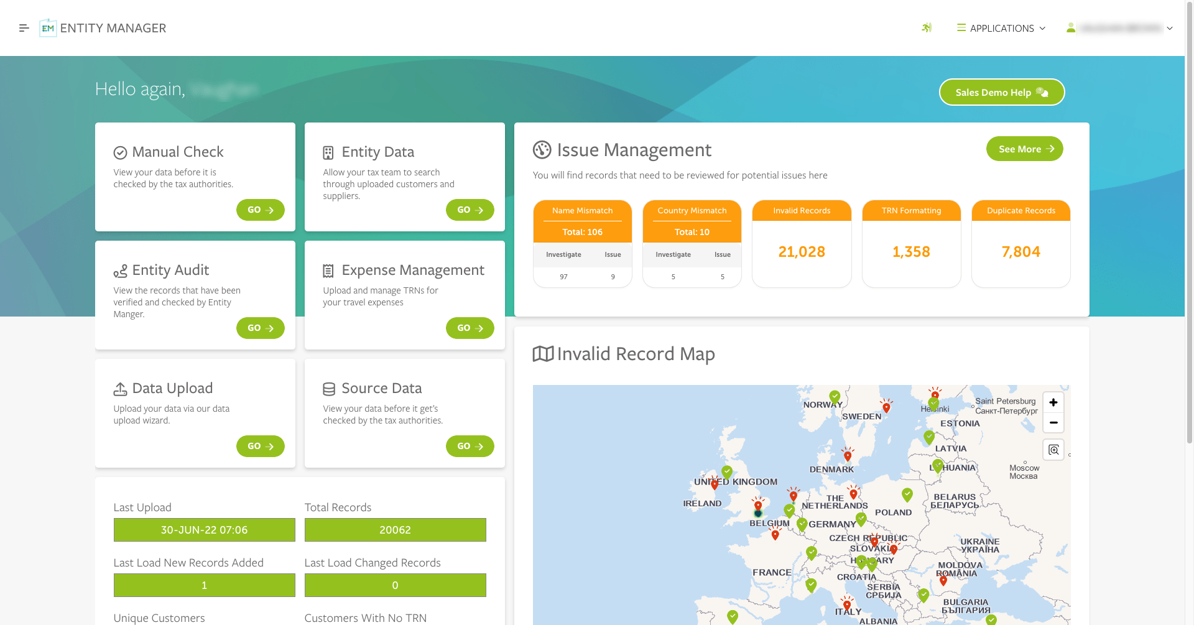Open the hamburger sidebar menu
This screenshot has height=625, width=1194.
coord(24,28)
